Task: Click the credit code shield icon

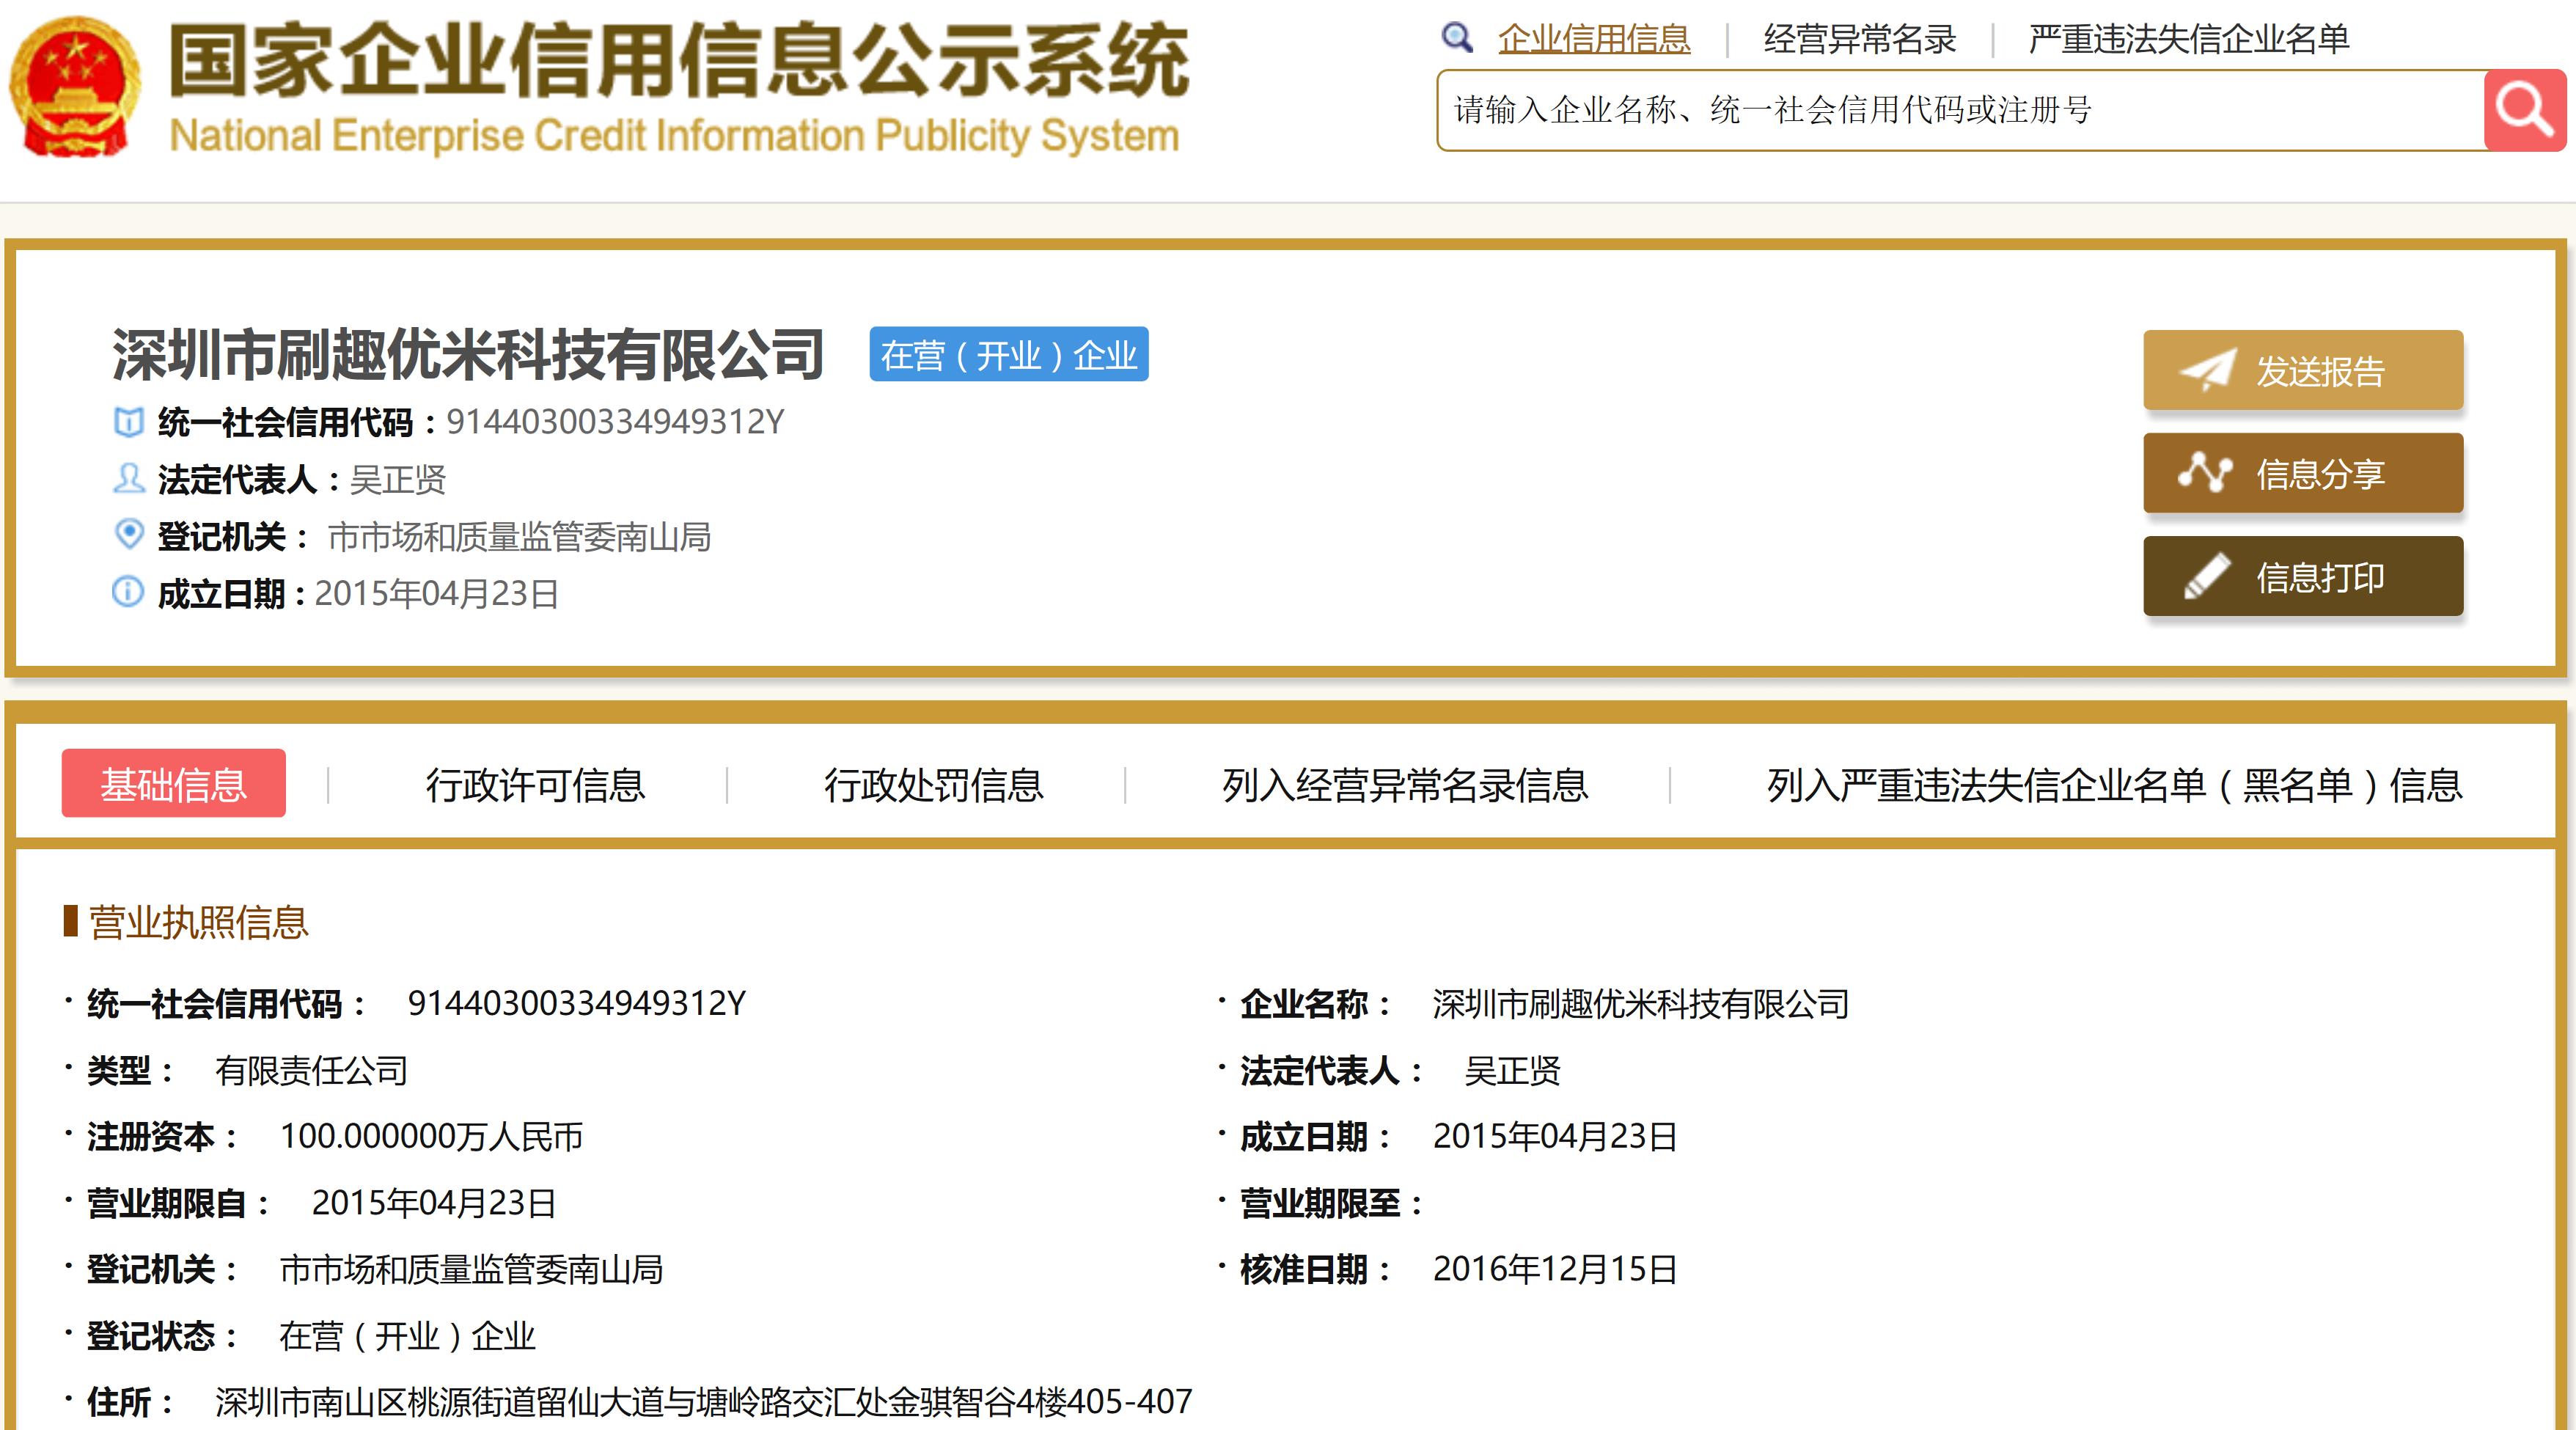Action: point(128,422)
